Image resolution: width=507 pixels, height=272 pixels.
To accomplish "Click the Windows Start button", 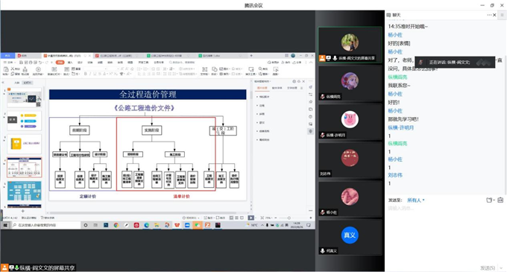I will (5, 225).
